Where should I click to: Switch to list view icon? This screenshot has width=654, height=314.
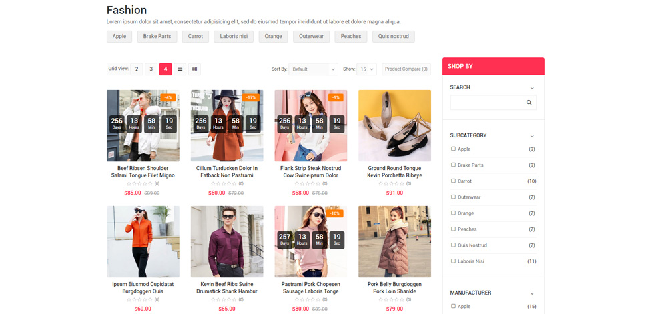180,69
